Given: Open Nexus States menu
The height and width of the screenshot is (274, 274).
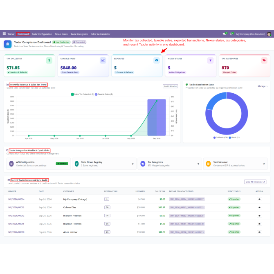Looking at the screenshot, I should [61, 34].
